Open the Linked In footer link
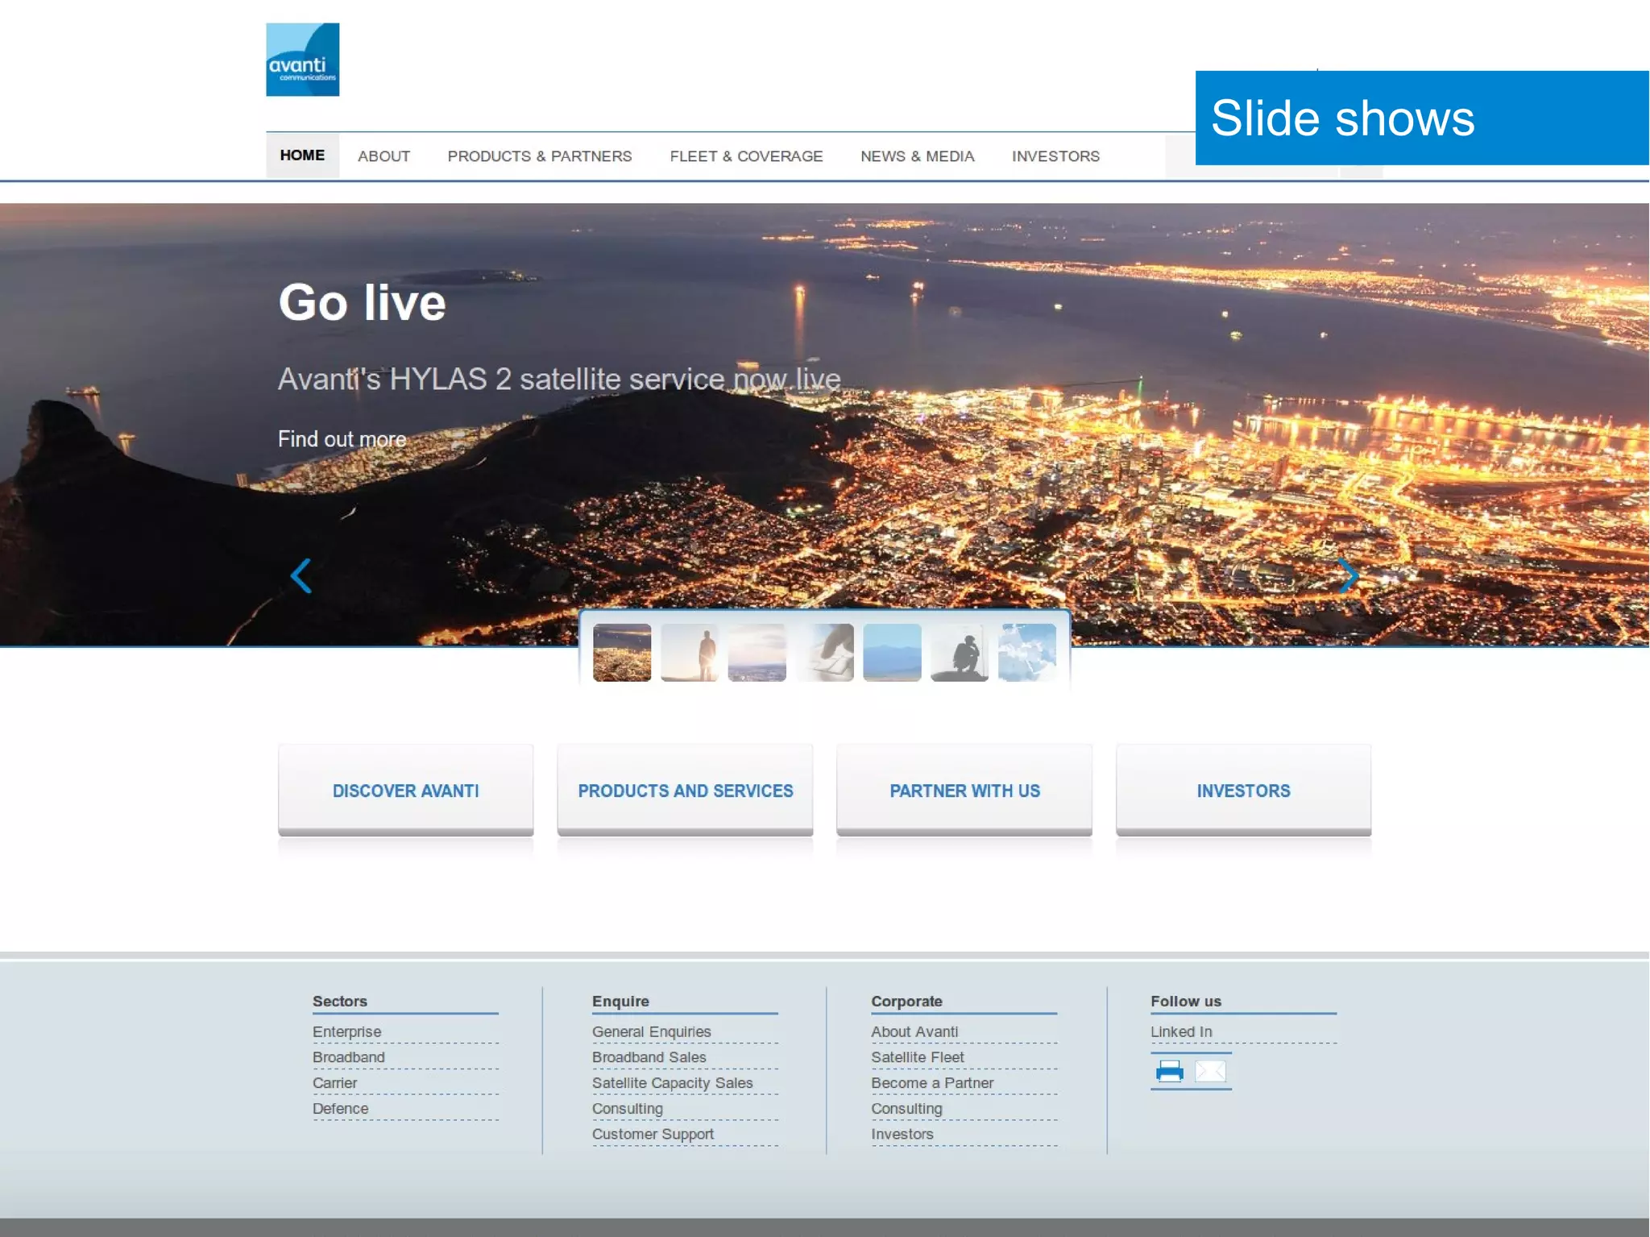The width and height of the screenshot is (1650, 1237). tap(1180, 1032)
